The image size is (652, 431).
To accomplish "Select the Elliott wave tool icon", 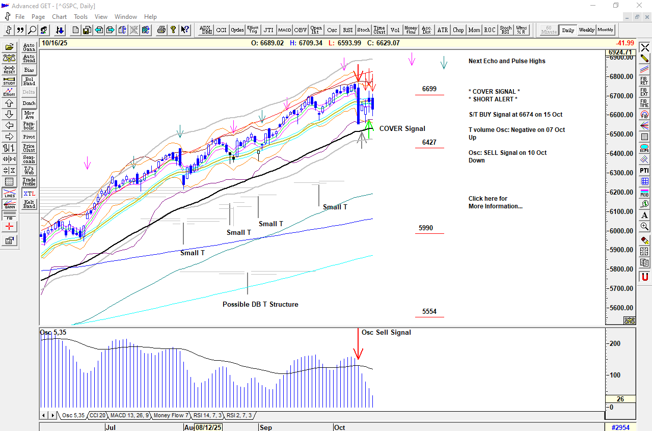I will click(x=9, y=92).
